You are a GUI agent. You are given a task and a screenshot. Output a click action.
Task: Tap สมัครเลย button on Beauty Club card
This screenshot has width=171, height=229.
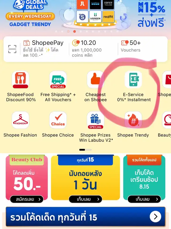click(27, 199)
